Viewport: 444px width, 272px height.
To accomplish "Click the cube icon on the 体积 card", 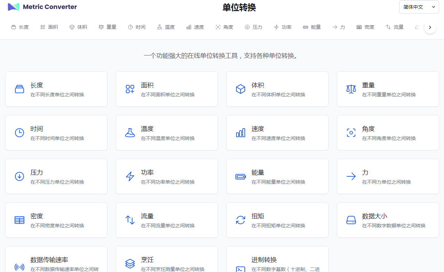I will click(240, 89).
